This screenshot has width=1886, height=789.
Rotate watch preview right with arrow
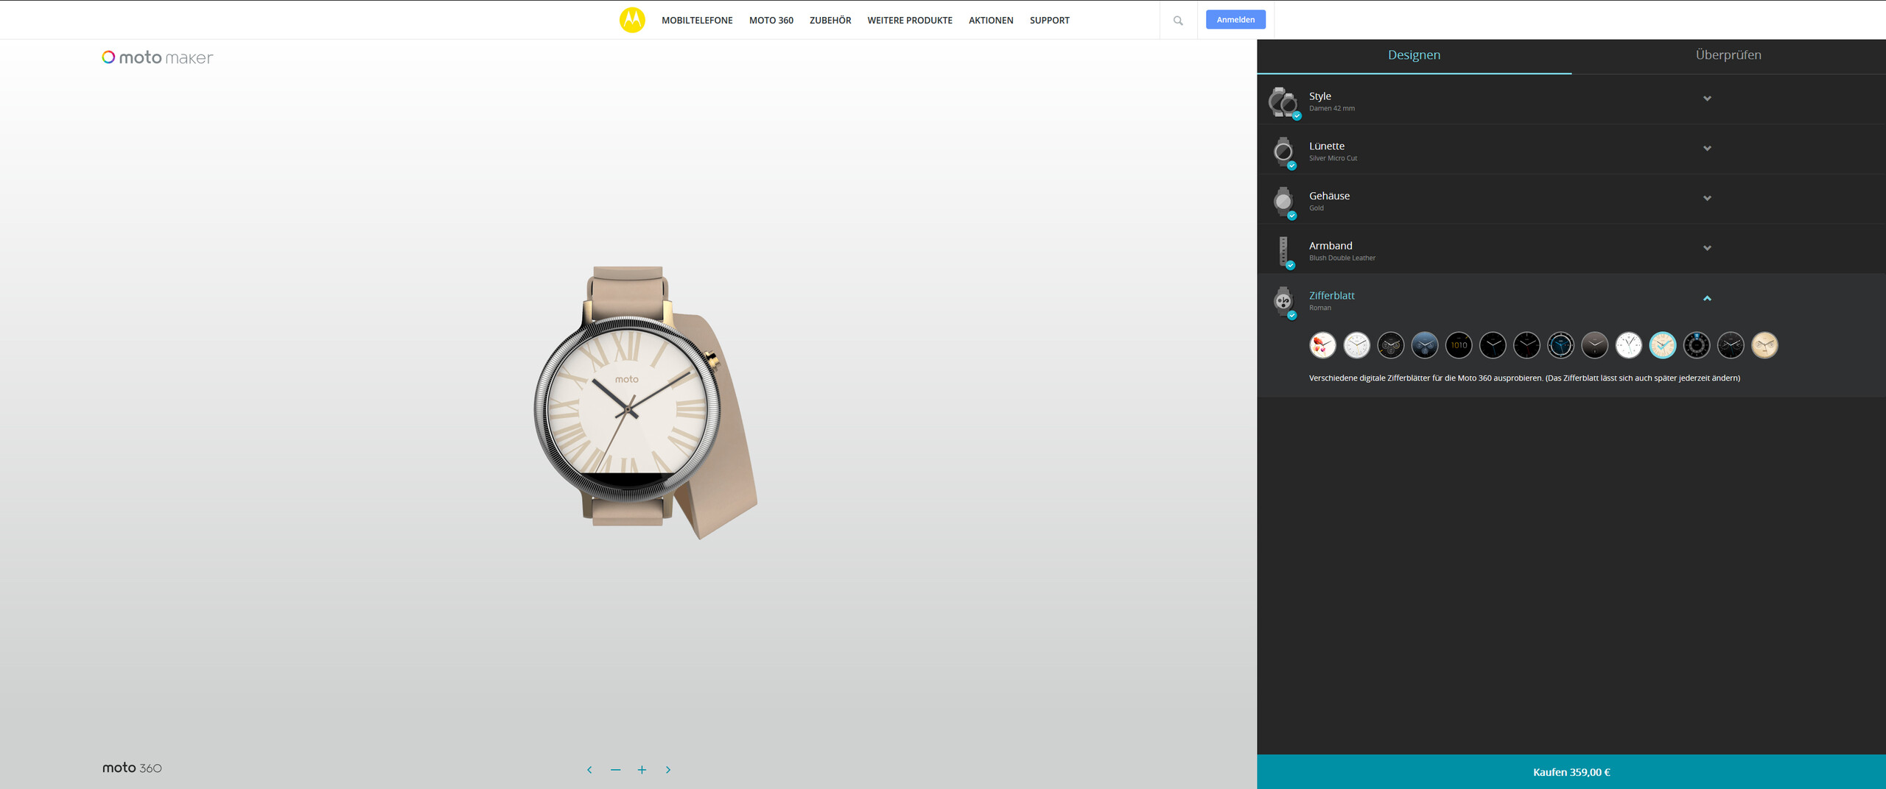pyautogui.click(x=668, y=770)
